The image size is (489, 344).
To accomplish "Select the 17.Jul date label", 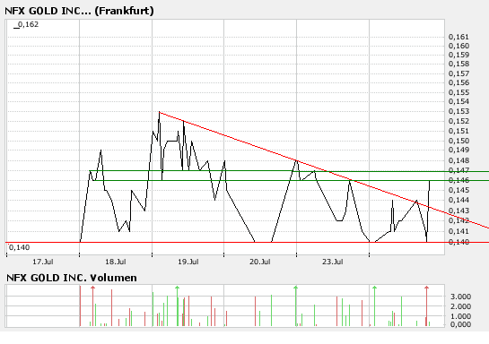I will click(x=43, y=262).
